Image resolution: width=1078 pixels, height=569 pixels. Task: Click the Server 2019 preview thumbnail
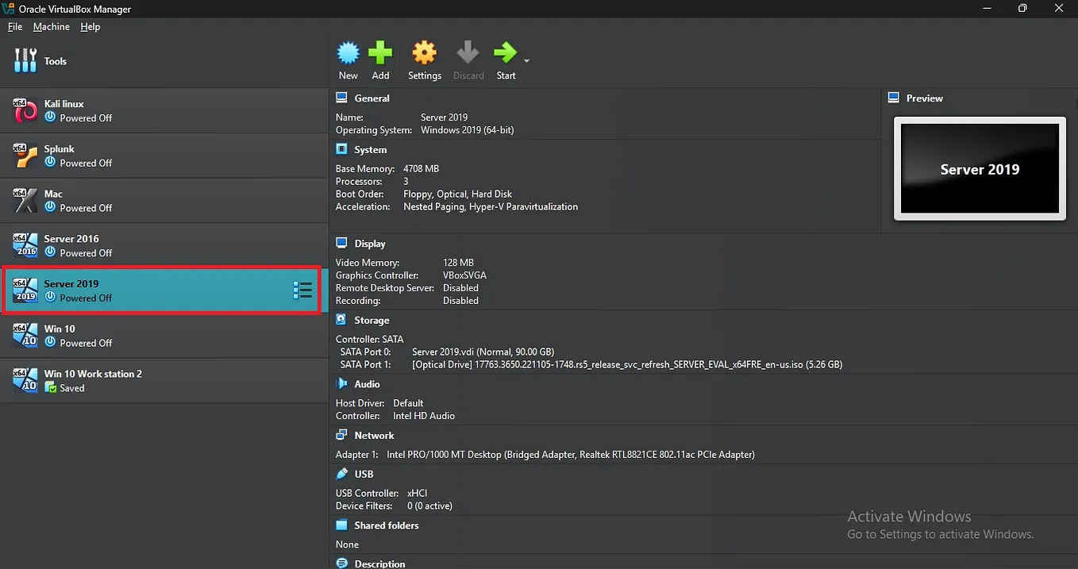click(x=979, y=168)
